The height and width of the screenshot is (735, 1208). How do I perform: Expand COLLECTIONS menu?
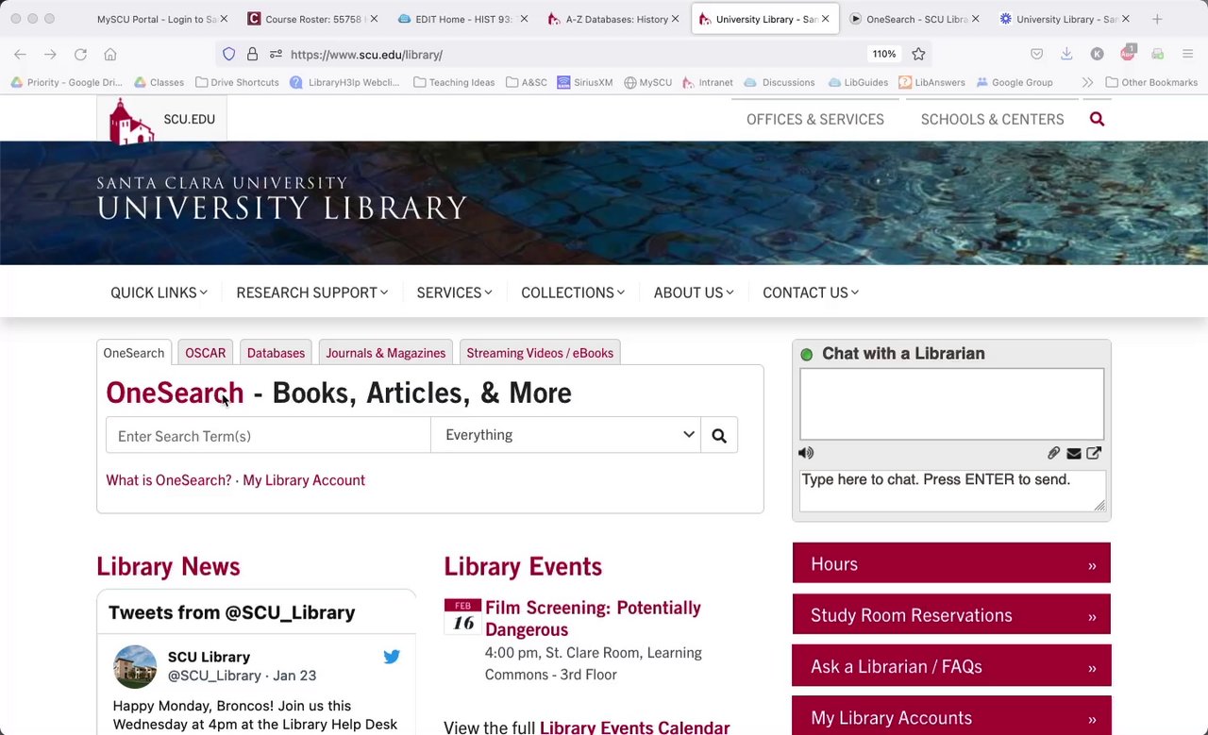tap(573, 292)
